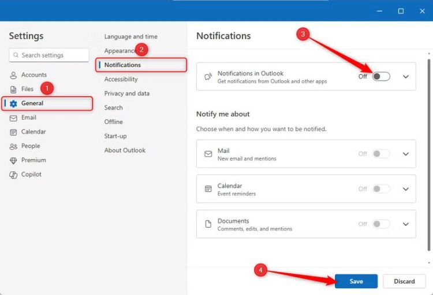This screenshot has width=433, height=295.
Task: Expand the Calendar event reminders chevron
Action: click(405, 189)
